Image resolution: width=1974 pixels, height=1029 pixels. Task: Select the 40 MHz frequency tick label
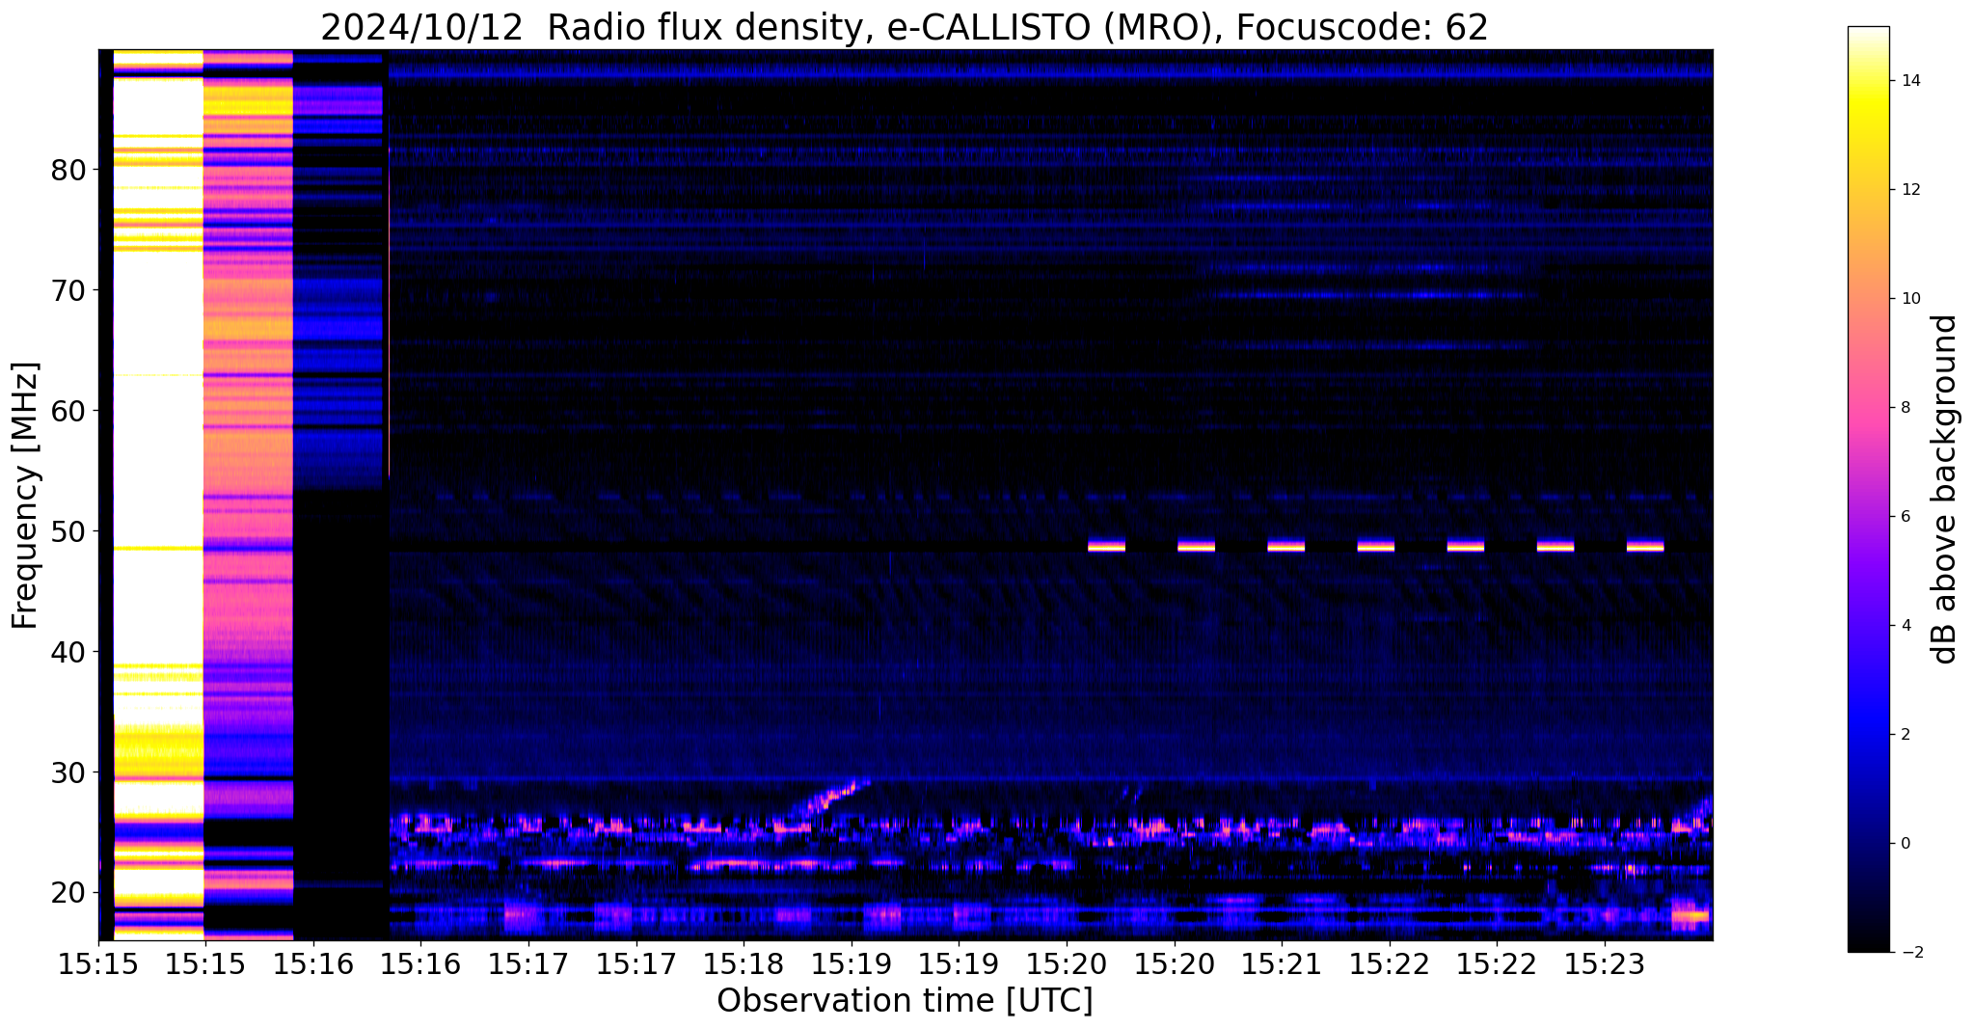coord(68,652)
